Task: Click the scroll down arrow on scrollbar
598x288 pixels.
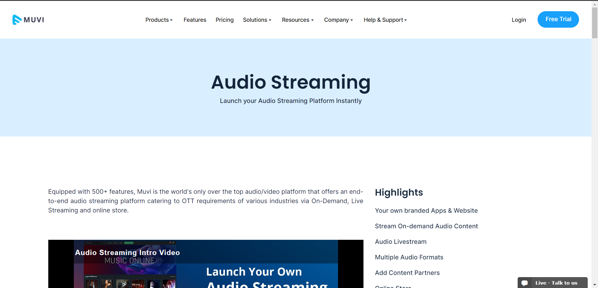Action: tap(595, 285)
